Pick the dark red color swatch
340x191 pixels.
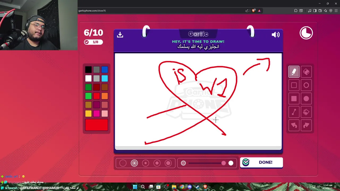tap(96, 87)
